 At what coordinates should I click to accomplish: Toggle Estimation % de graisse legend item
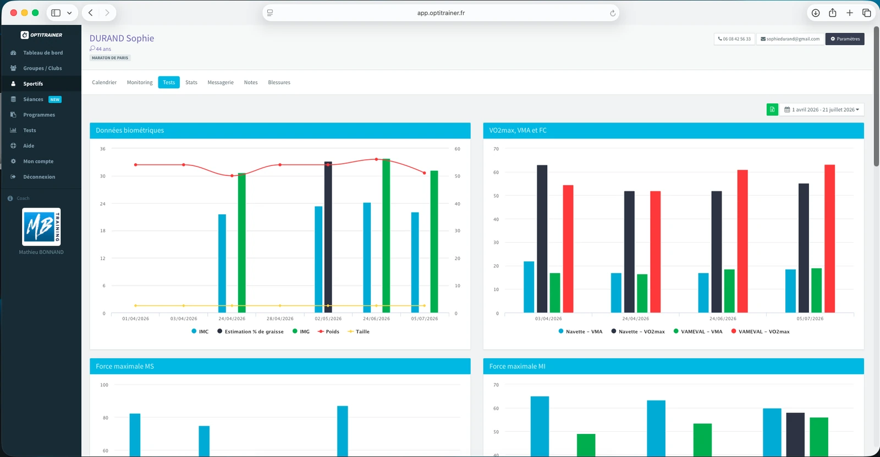(x=250, y=331)
